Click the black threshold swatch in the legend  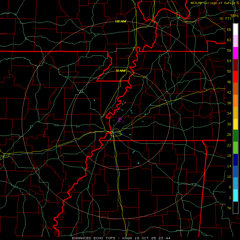coord(235,207)
